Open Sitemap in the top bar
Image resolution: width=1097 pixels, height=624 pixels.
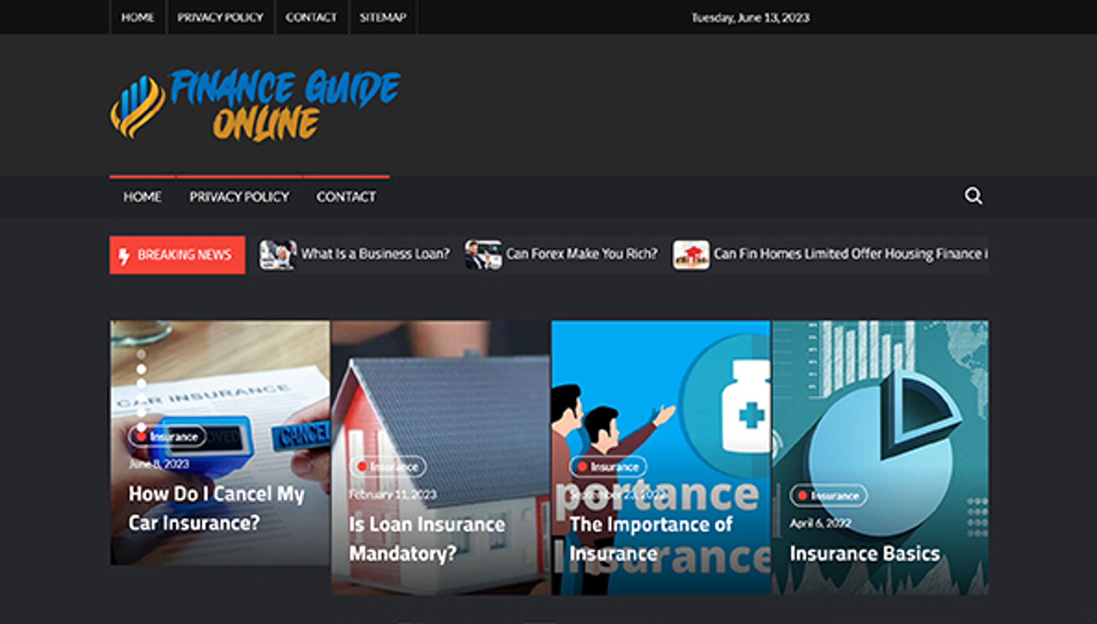(383, 17)
